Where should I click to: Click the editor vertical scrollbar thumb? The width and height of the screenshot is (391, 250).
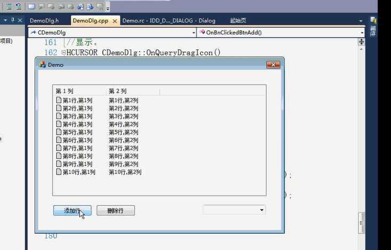(x=361, y=223)
